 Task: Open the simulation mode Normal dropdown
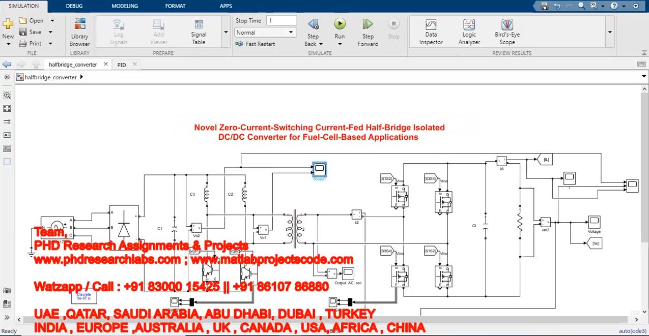(265, 33)
